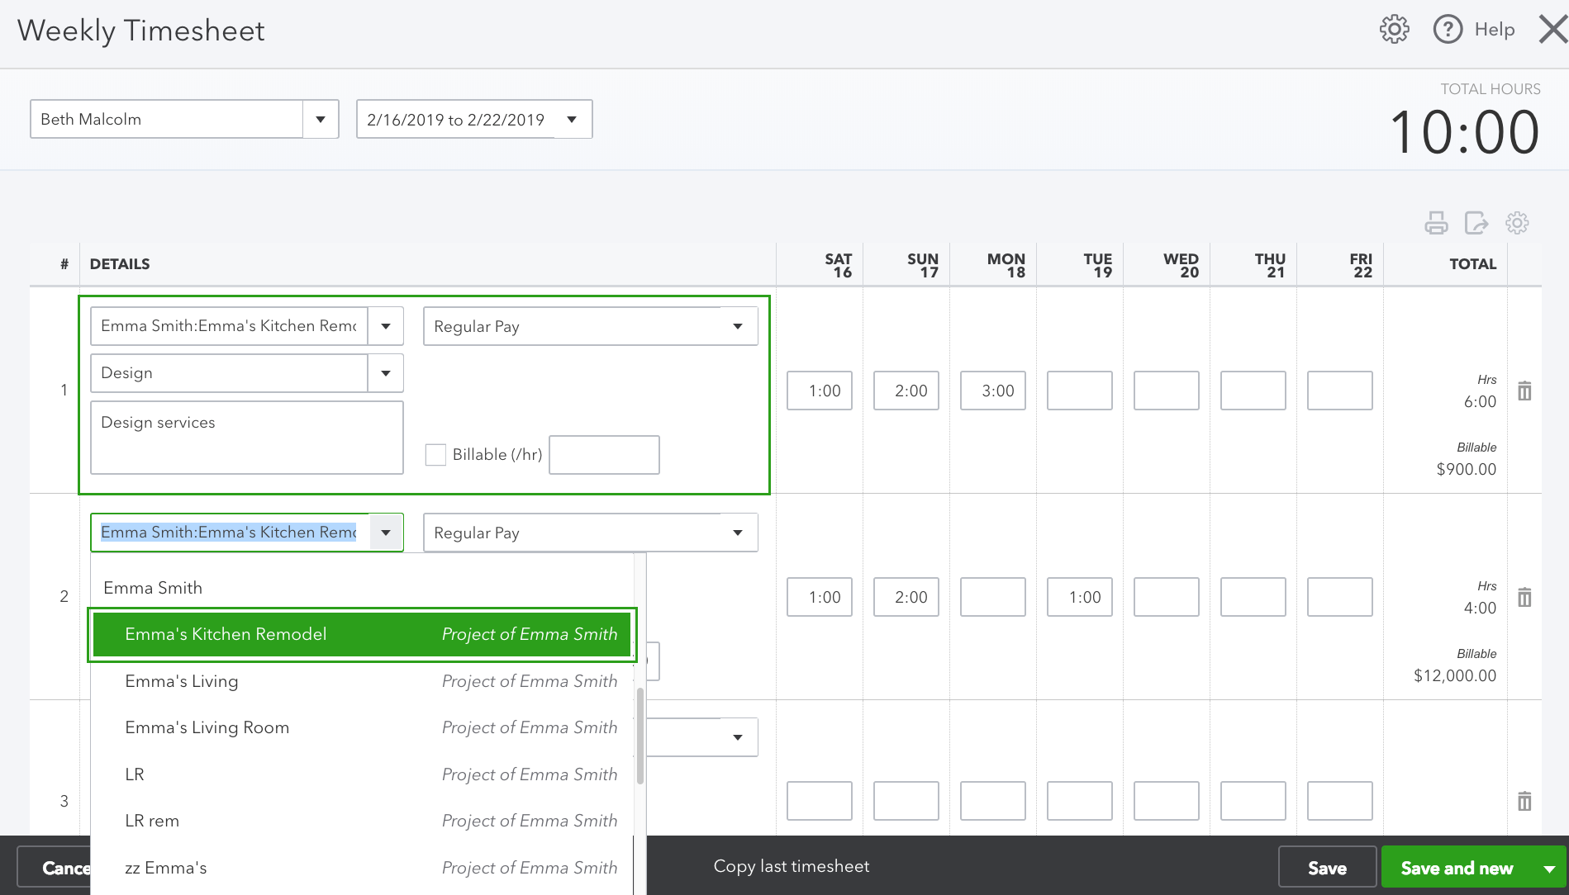Click row 2 empty Monday hours field

coord(993,597)
